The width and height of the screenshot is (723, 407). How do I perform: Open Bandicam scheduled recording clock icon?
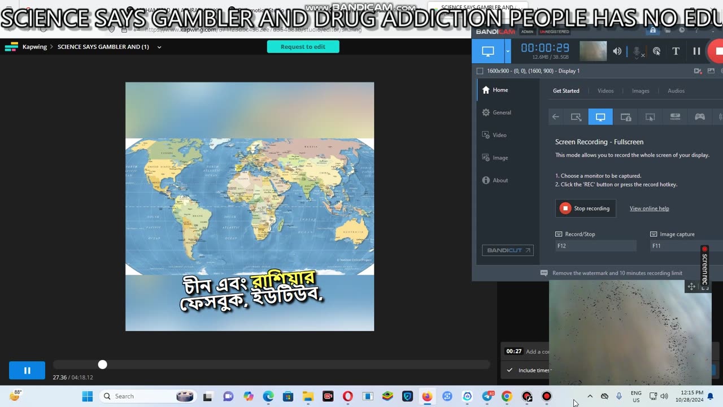coord(682,31)
